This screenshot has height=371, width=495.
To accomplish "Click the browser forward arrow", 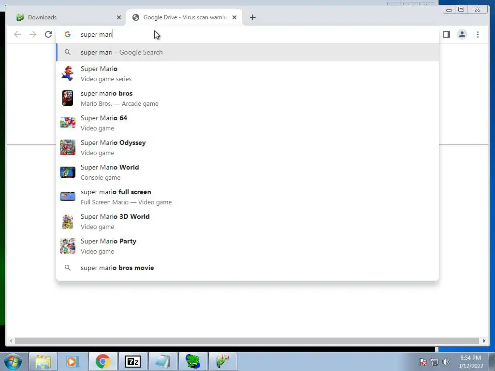I will 33,34.
